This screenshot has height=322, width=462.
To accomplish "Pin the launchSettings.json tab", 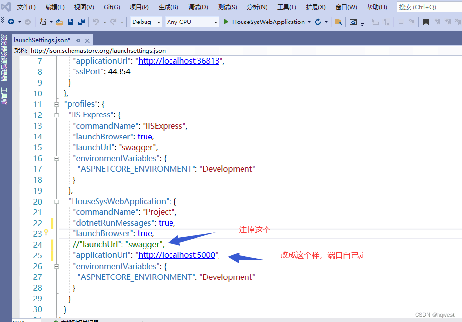I will [78, 40].
